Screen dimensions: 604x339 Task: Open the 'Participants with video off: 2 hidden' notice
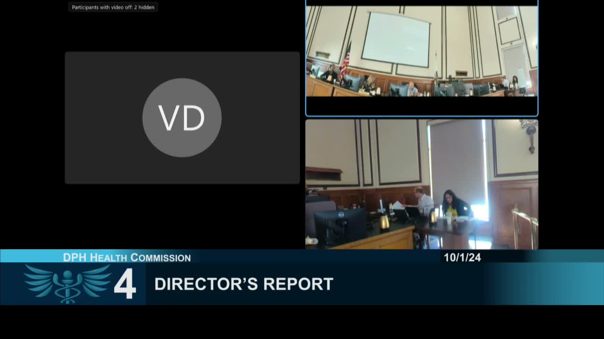(x=113, y=7)
